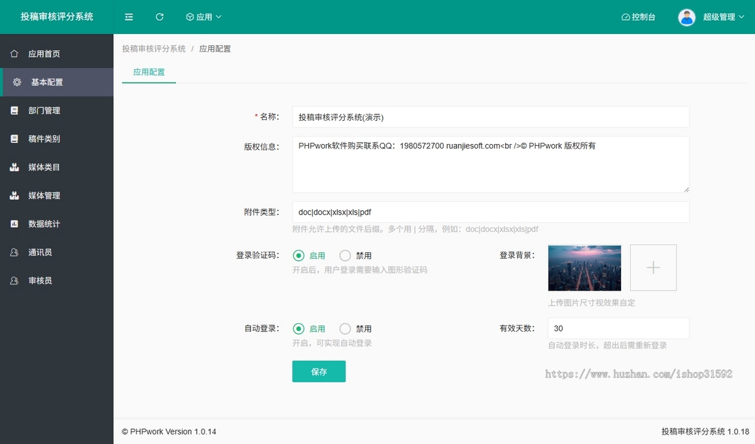Toggle the sidebar collapse icon
Image resolution: width=755 pixels, height=444 pixels.
(x=129, y=17)
